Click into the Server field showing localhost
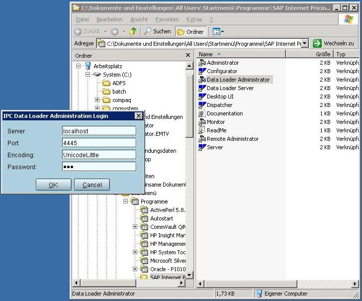This screenshot has width=362, height=301. (99, 131)
